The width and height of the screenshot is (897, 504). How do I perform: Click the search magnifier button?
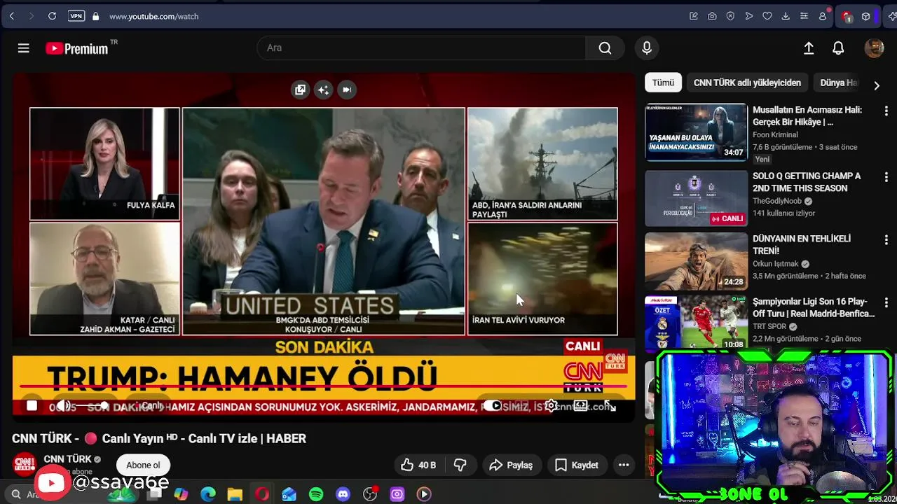(x=605, y=48)
